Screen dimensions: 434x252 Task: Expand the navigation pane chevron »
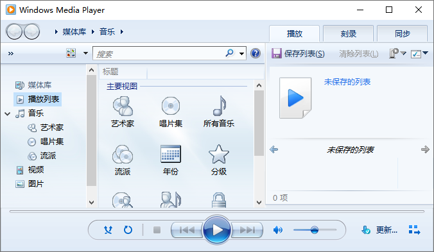click(x=11, y=53)
